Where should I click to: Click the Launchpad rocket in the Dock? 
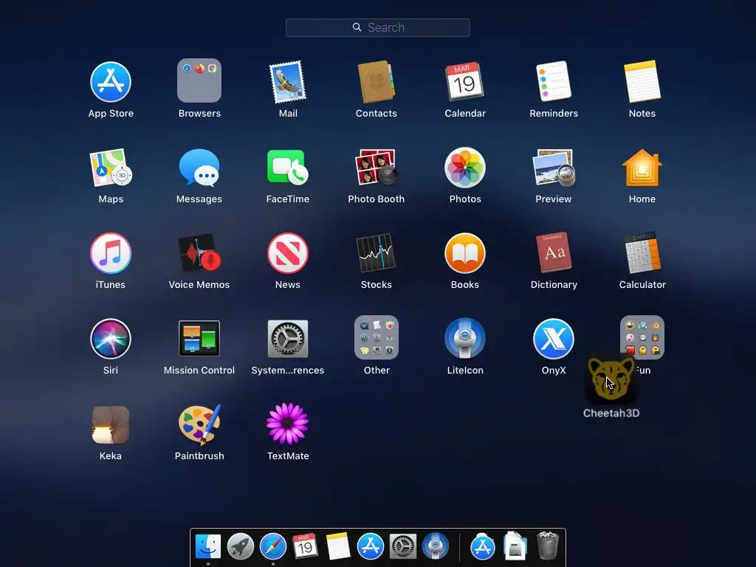point(241,547)
